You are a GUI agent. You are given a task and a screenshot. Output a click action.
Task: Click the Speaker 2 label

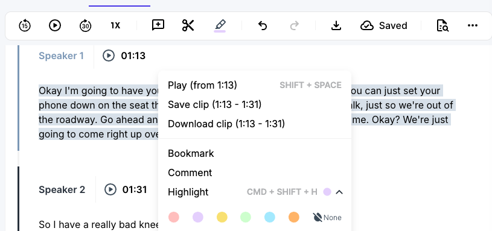62,189
